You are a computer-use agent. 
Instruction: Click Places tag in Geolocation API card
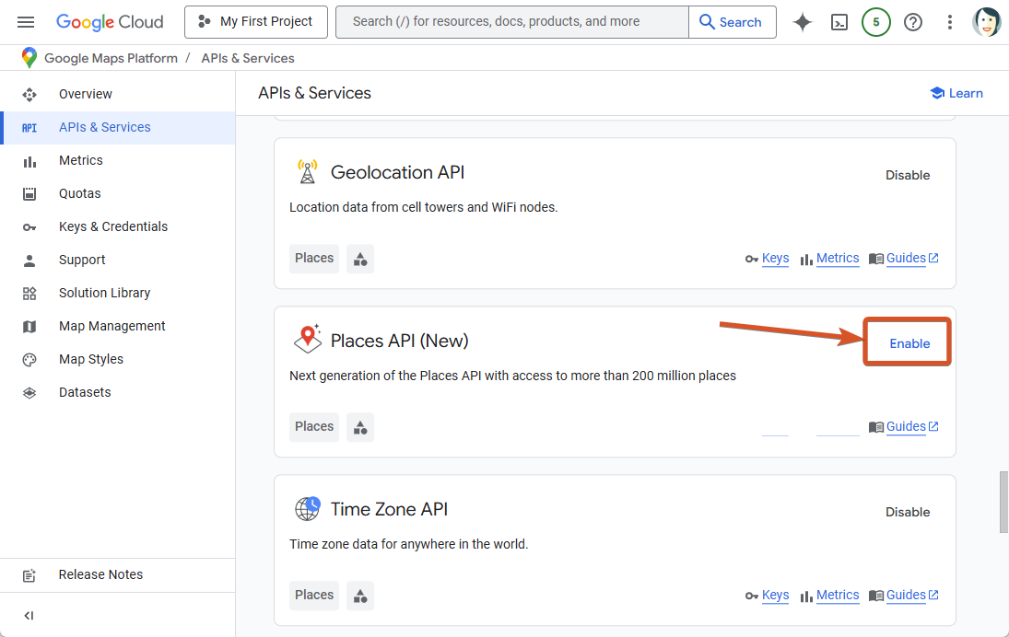[314, 259]
